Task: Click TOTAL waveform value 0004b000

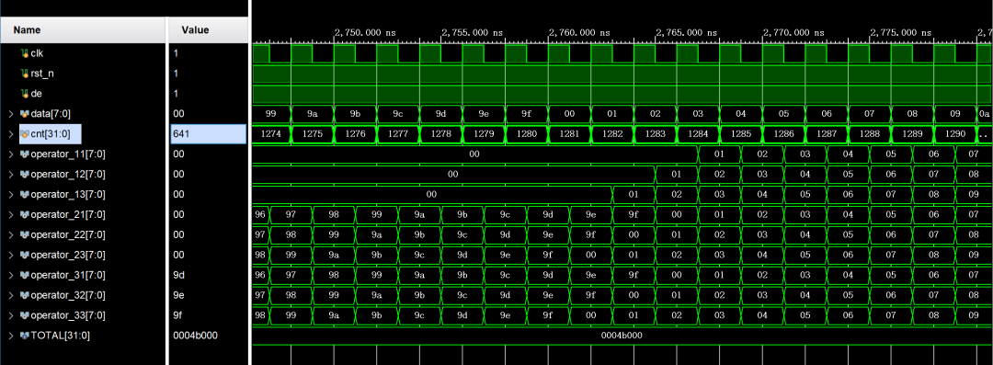Action: (622, 336)
